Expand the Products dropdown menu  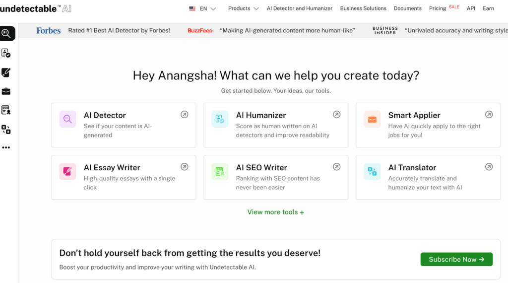[243, 8]
